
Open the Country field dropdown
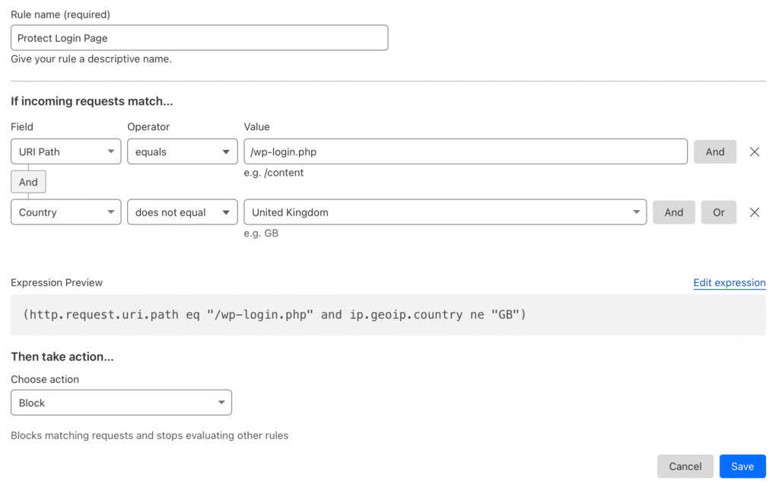pyautogui.click(x=66, y=212)
